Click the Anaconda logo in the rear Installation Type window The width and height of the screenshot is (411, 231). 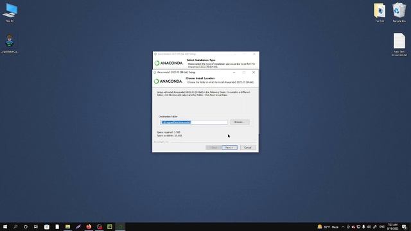[x=168, y=63]
